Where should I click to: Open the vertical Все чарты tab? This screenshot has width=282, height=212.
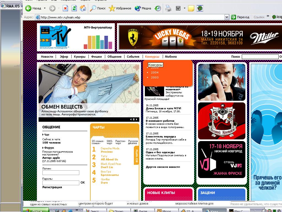137,155
